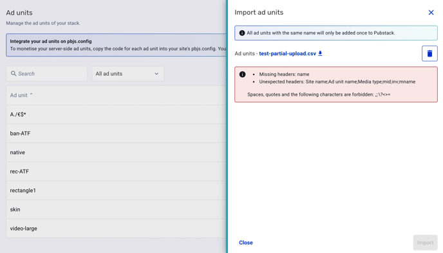Open test-partial-upload.csv file link
This screenshot has width=443, height=253.
[287, 53]
